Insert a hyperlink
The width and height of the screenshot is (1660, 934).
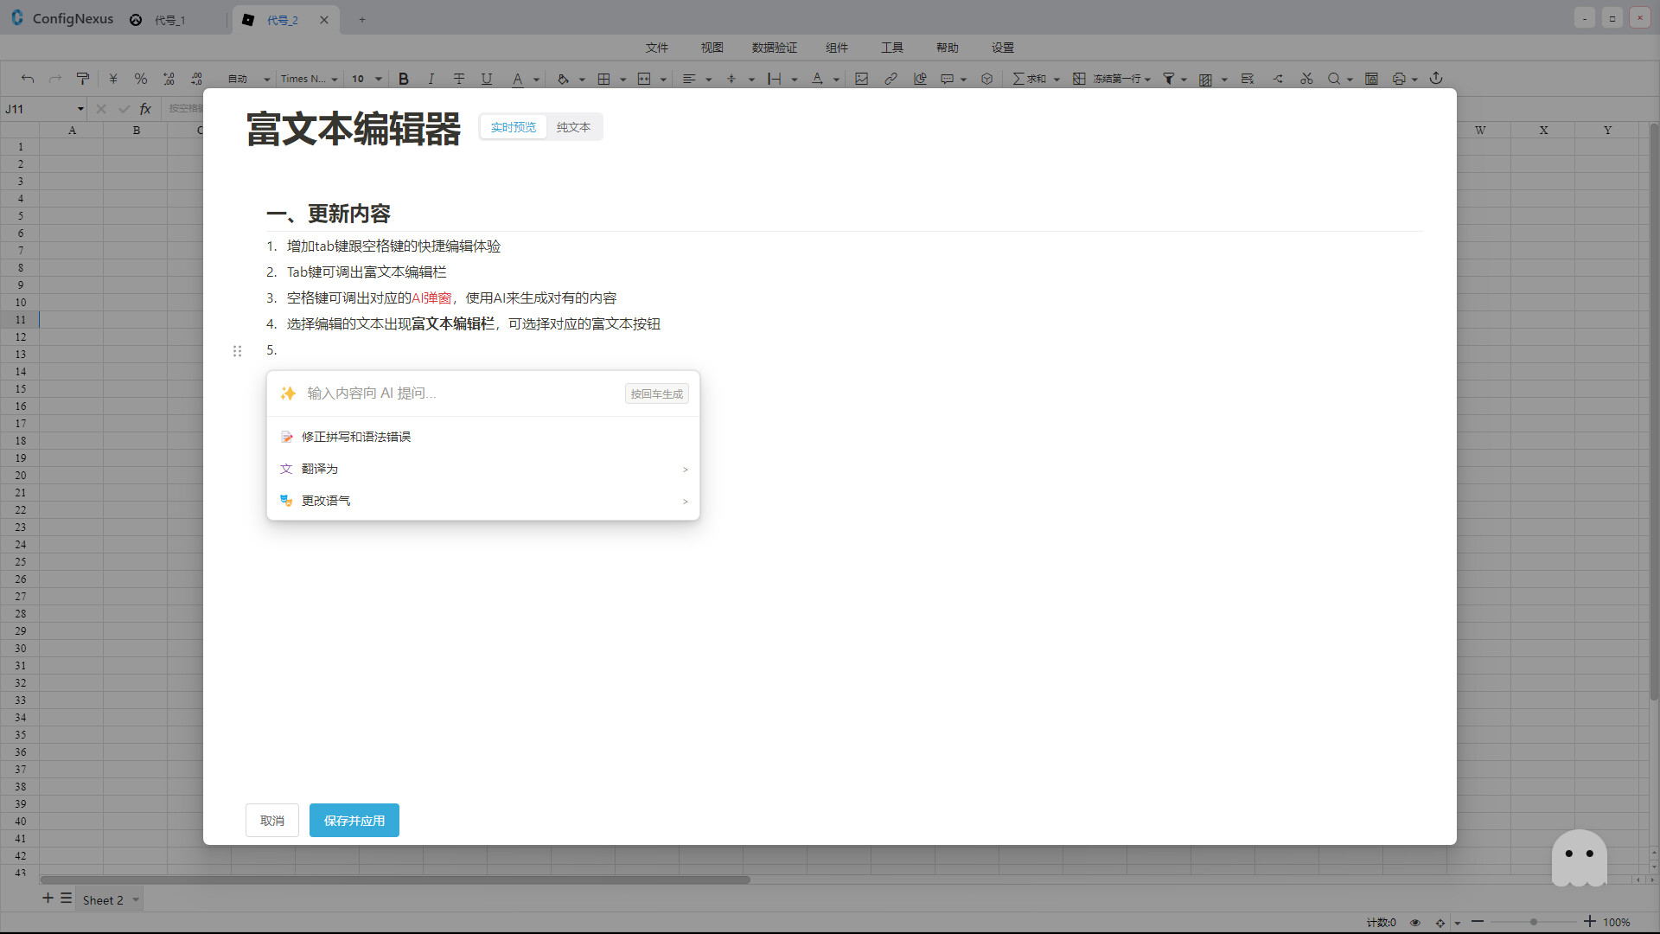pos(891,79)
